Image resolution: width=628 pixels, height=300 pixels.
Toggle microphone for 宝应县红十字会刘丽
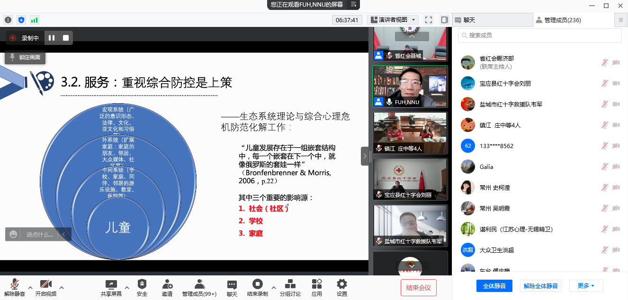(604, 83)
